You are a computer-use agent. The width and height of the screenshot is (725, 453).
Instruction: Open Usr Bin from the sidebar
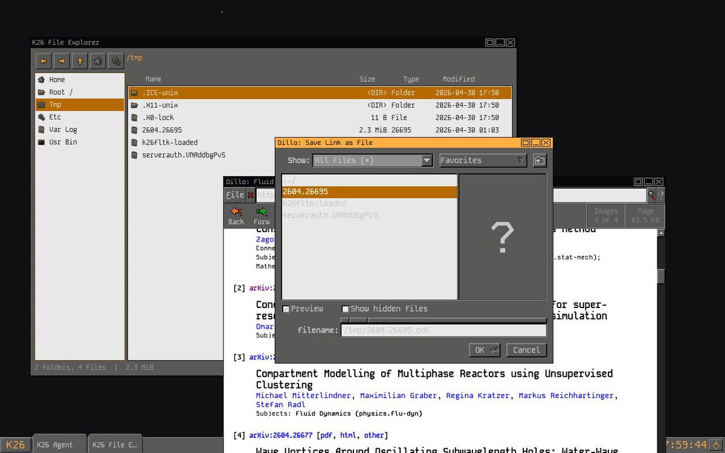point(80,143)
